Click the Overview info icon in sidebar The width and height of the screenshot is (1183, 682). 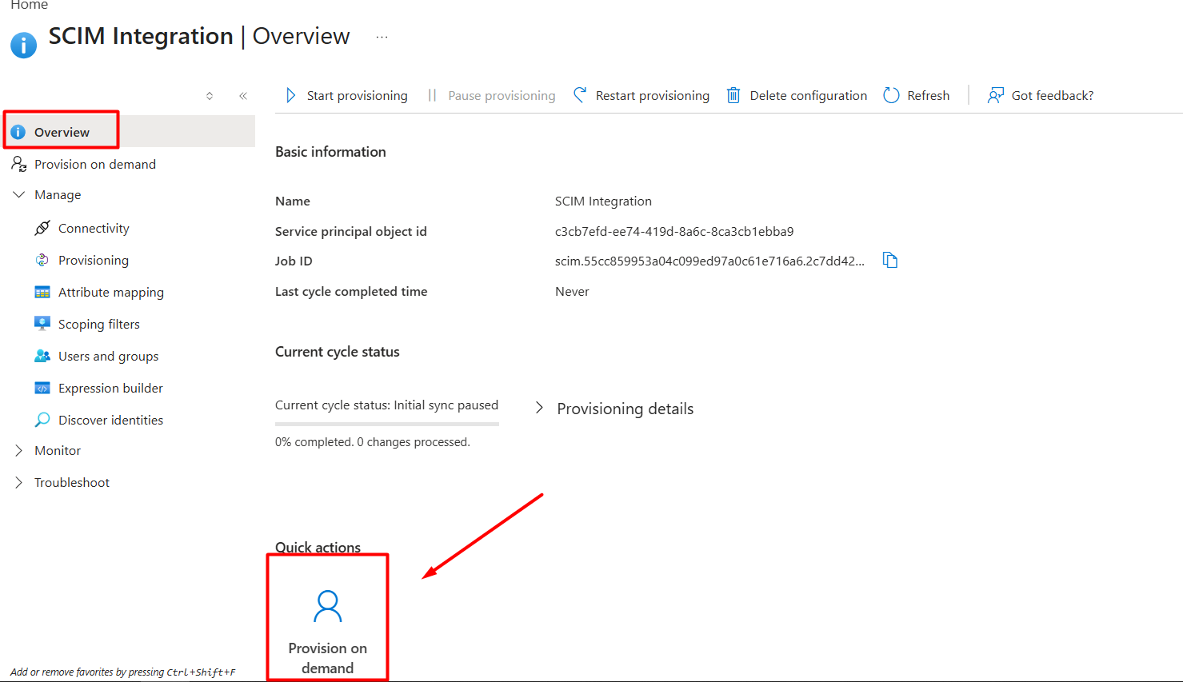click(18, 132)
